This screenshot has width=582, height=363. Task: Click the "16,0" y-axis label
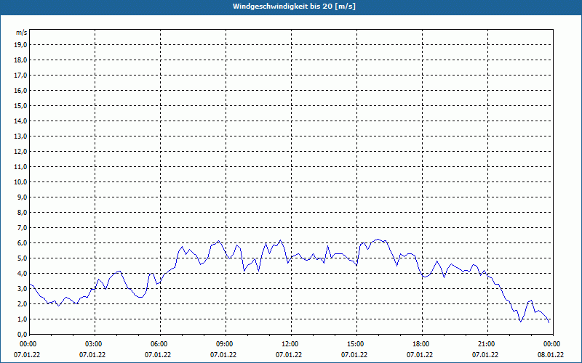tap(20, 90)
